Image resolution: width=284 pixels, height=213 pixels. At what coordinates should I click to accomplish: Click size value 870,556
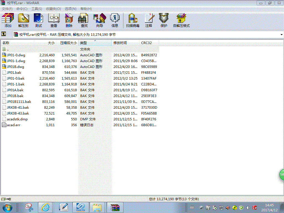48,72
